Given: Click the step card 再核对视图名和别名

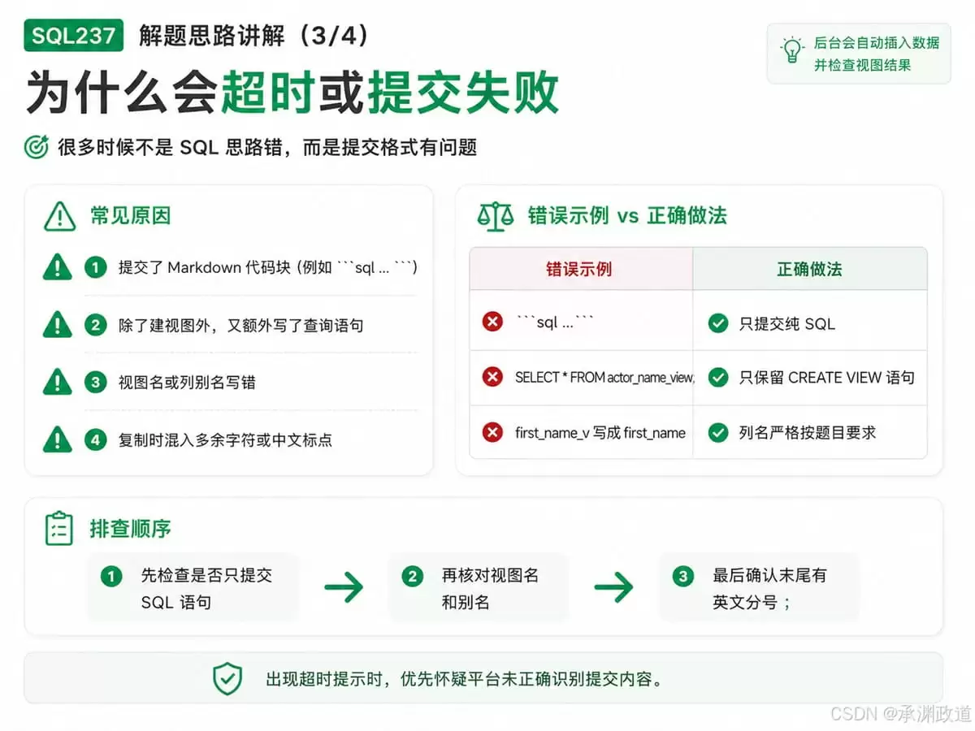Looking at the screenshot, I should click(478, 588).
